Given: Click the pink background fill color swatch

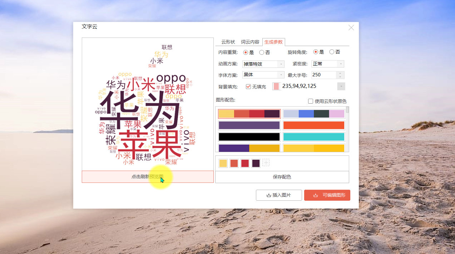Looking at the screenshot, I should (276, 86).
